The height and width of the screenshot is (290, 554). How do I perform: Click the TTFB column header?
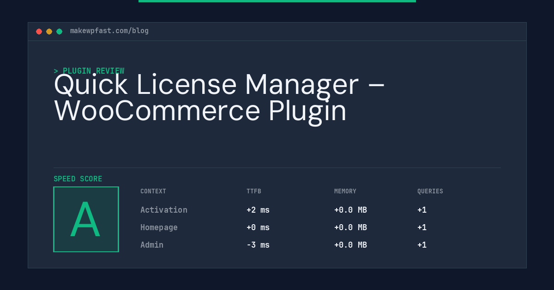254,191
